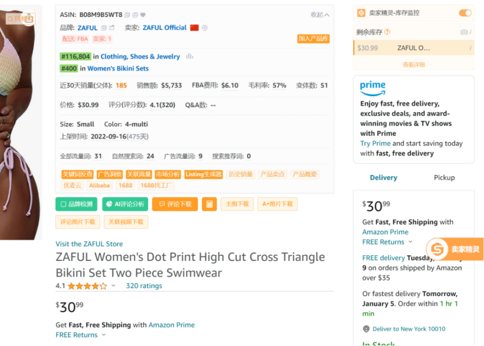
Task: Click the seller location pin icon
Action: pyautogui.click(x=204, y=28)
